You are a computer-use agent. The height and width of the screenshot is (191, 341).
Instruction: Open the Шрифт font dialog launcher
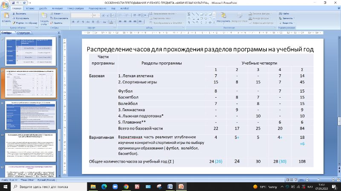pyautogui.click(x=115, y=28)
